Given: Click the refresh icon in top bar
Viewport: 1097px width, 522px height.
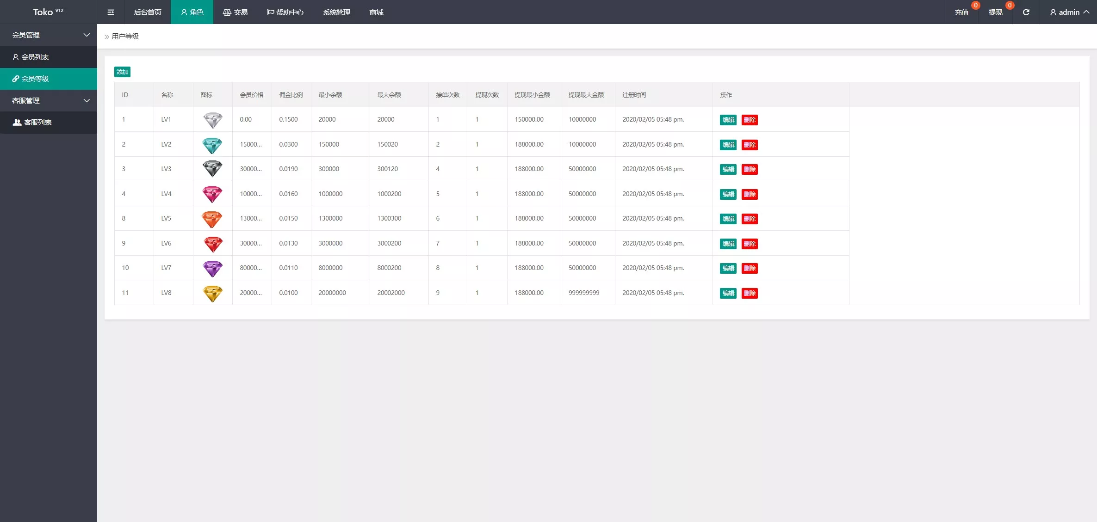Looking at the screenshot, I should pyautogui.click(x=1026, y=12).
